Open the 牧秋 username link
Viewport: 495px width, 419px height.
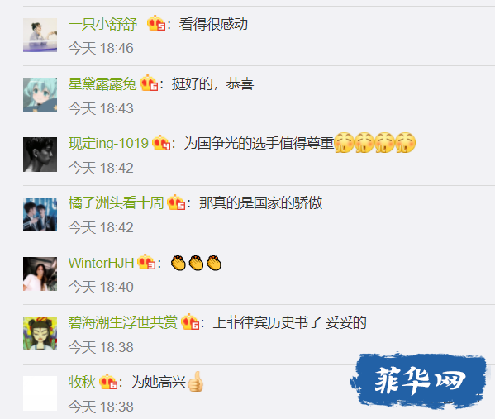coord(82,382)
